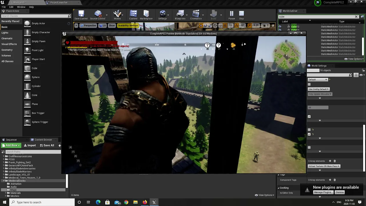
Task: Open the Only Update Movable dropdown
Action: coord(320,94)
